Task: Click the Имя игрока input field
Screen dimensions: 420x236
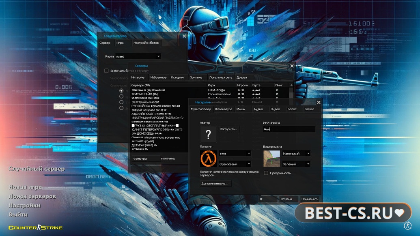Action: click(x=289, y=129)
